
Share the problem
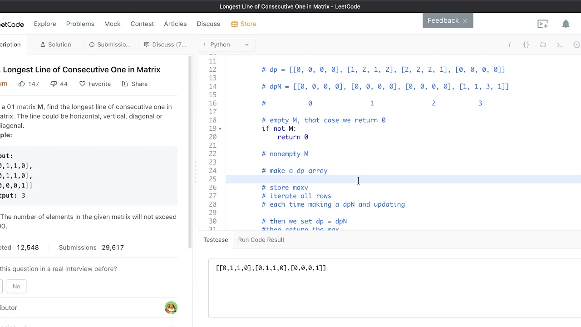click(x=135, y=84)
